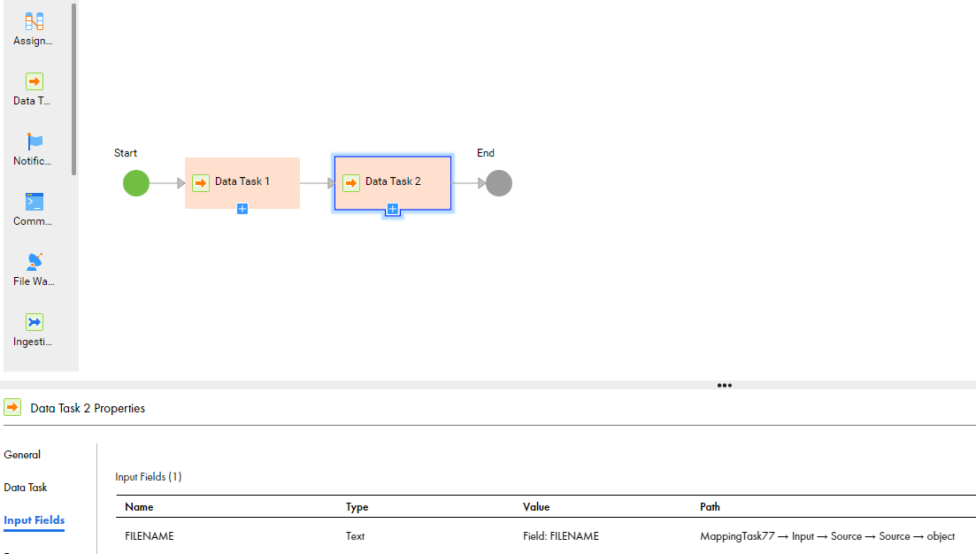This screenshot has height=554, width=976.
Task: Click the File Watch satellite icon
Action: [x=35, y=261]
